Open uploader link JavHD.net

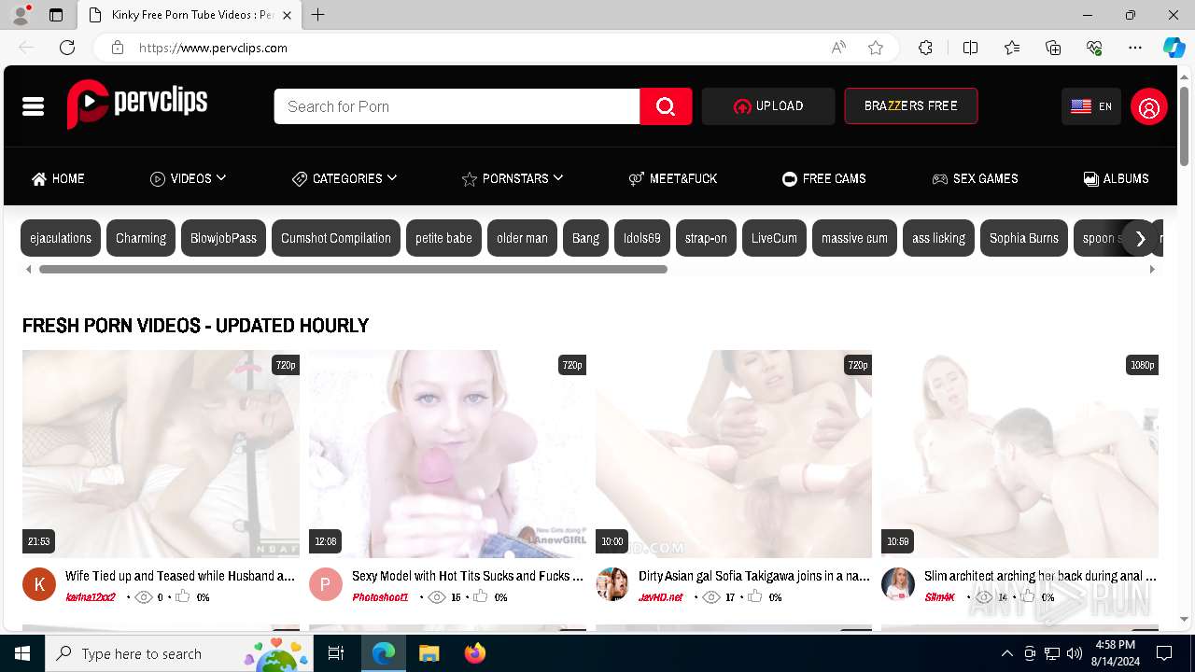(661, 597)
